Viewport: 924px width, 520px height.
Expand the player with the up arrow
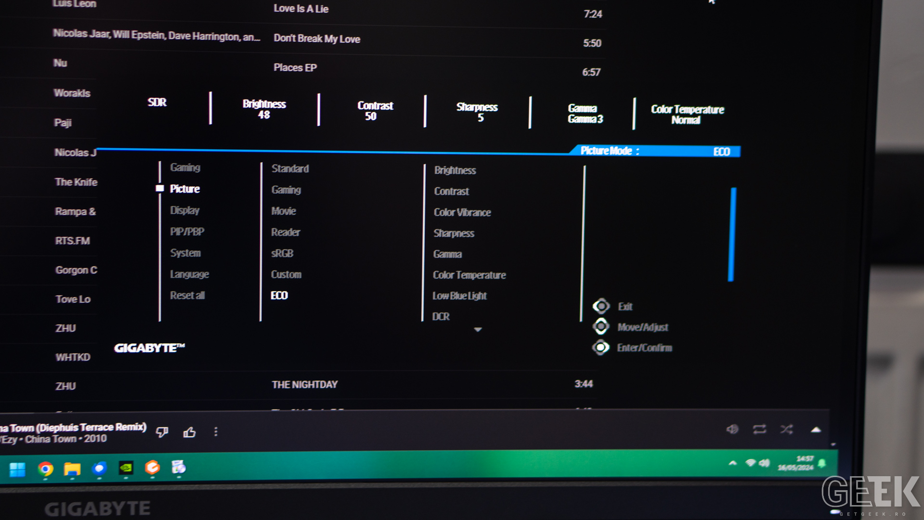(816, 429)
